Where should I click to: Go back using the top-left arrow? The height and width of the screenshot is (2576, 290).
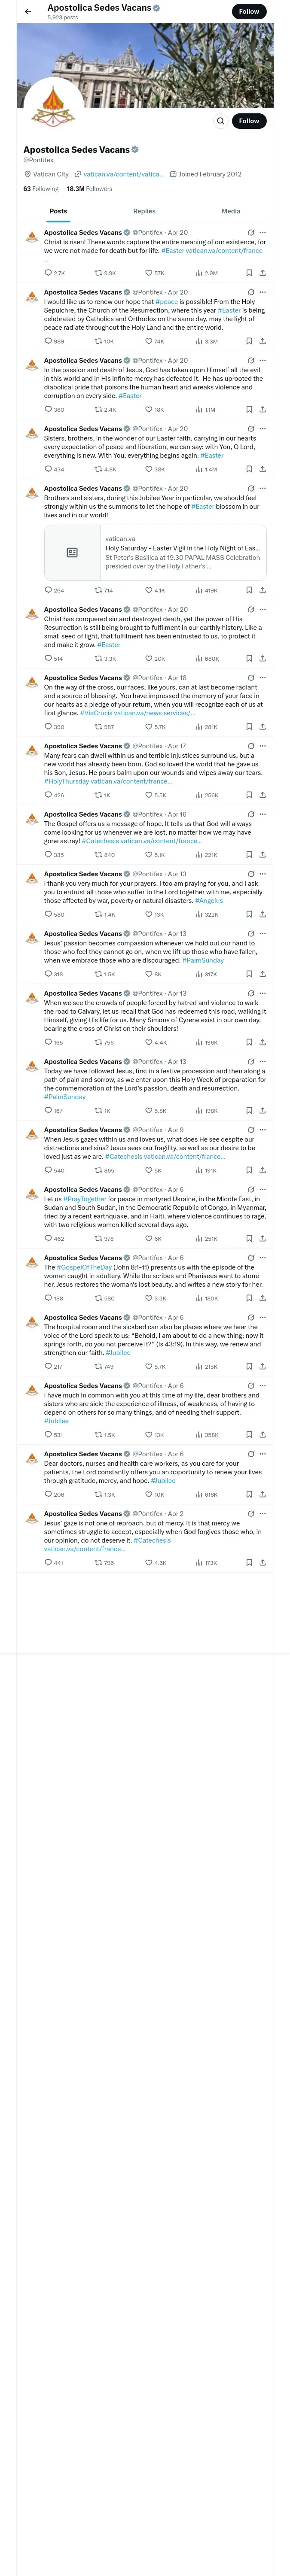(x=28, y=12)
